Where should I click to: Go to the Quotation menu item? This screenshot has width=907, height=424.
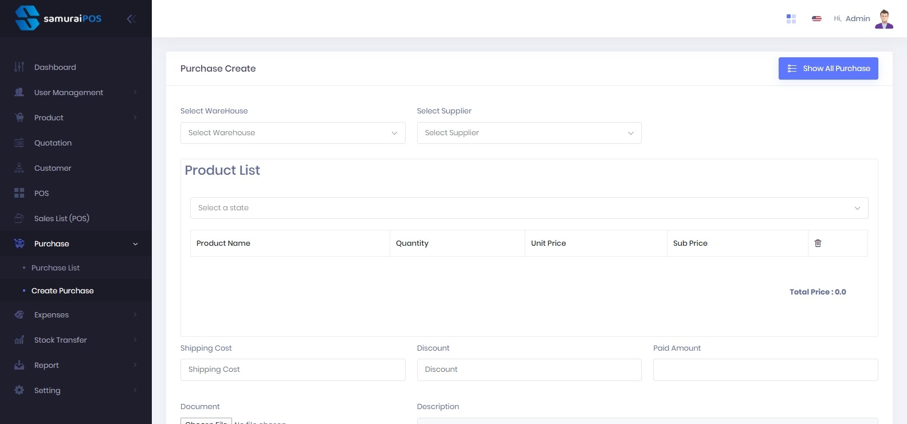[53, 143]
